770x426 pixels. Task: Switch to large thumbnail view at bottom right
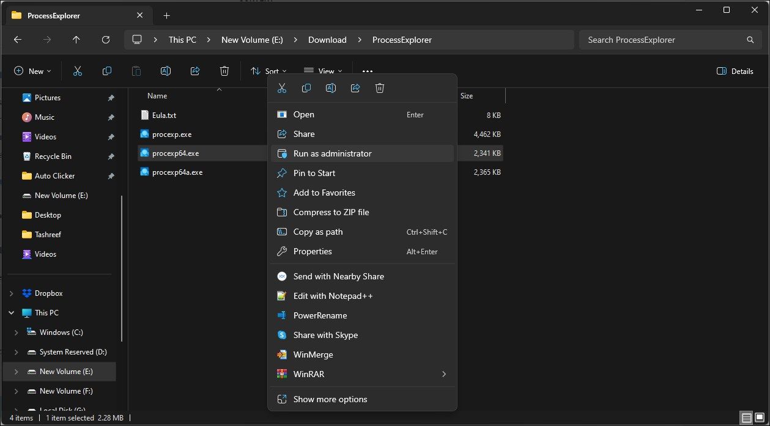pos(760,417)
